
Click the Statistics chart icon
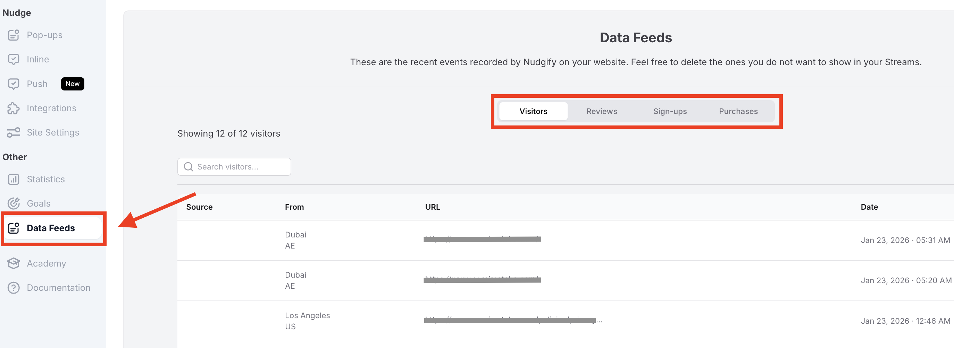point(14,179)
